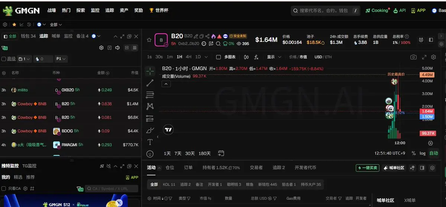Switch tracking list to card view
The height and width of the screenshot is (207, 446).
(x=127, y=48)
